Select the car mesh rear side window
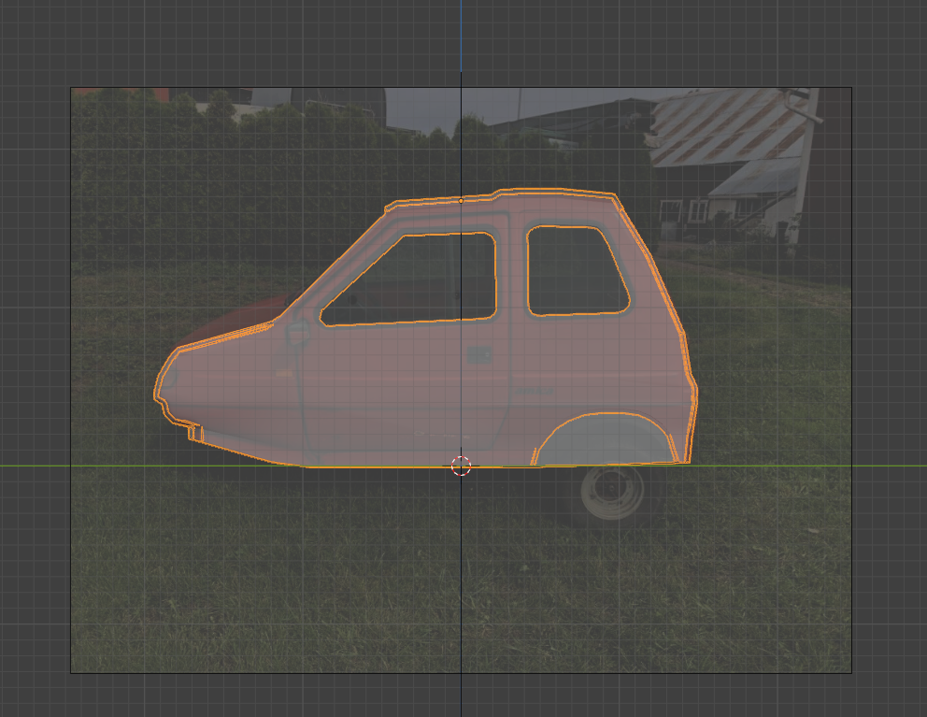The height and width of the screenshot is (717, 927). point(578,270)
